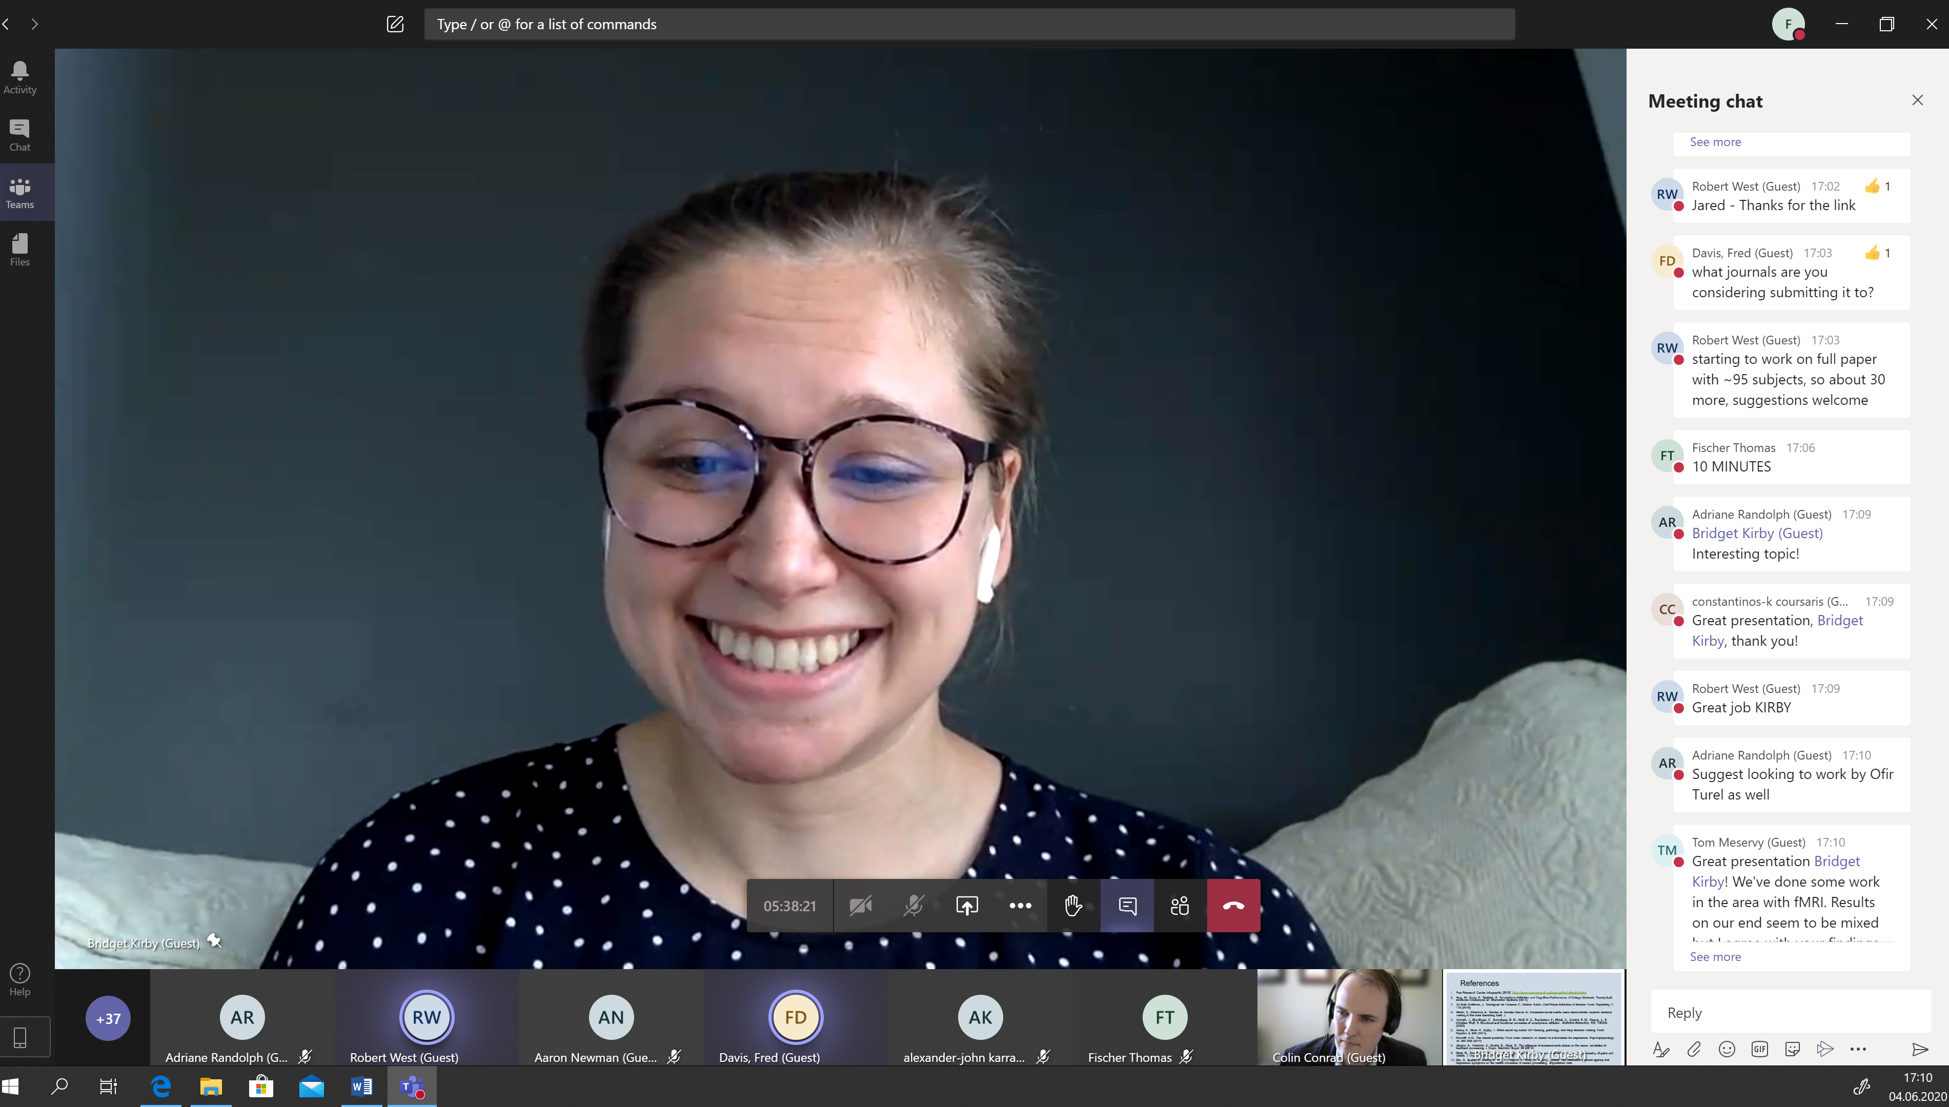The height and width of the screenshot is (1107, 1949).
Task: Toggle the camera on
Action: point(860,906)
